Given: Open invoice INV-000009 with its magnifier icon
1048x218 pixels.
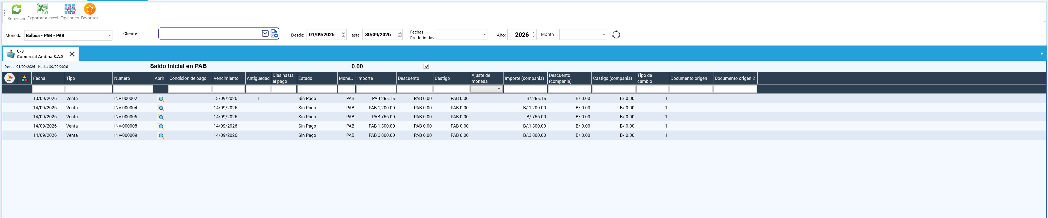Looking at the screenshot, I should 161,136.
